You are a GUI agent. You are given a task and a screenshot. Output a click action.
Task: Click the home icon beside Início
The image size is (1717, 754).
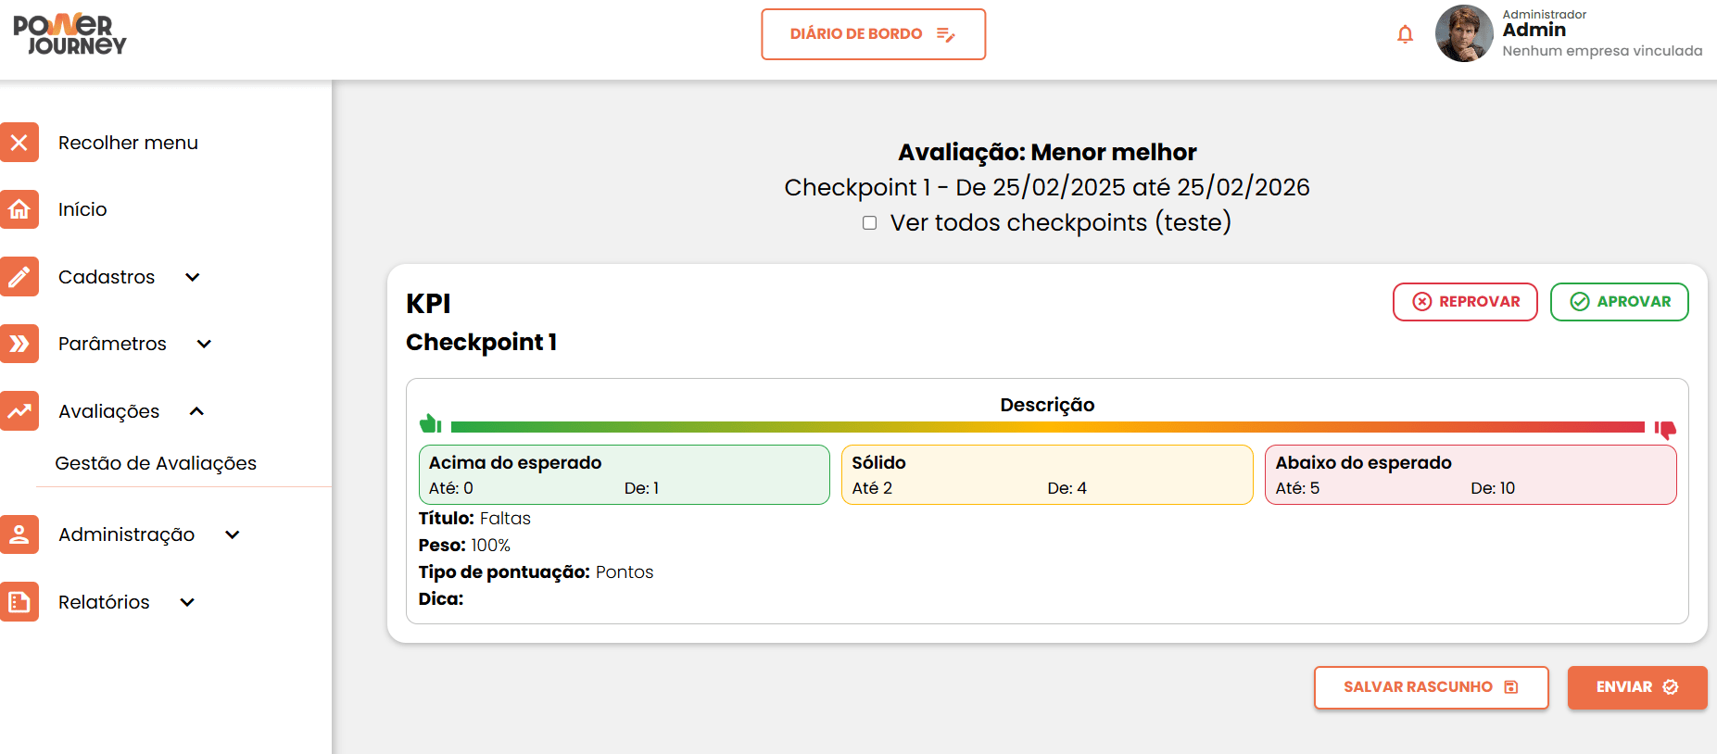tap(19, 209)
